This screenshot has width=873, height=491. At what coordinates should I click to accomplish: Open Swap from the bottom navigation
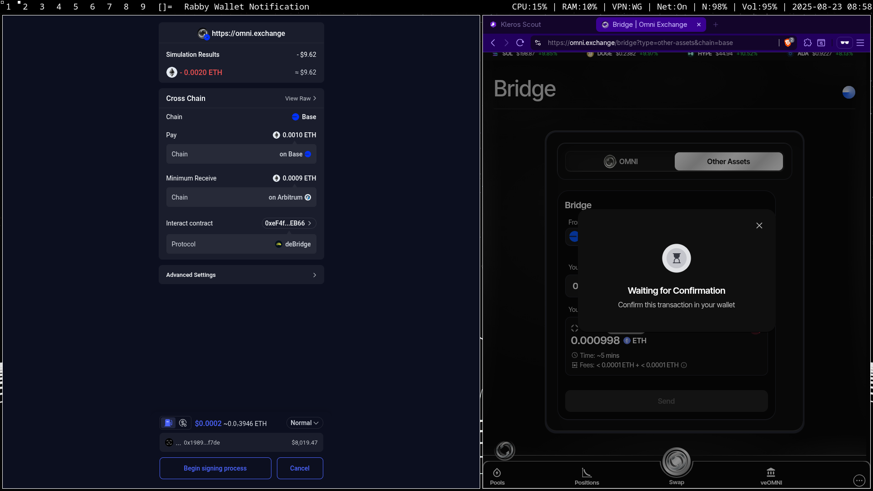(677, 466)
